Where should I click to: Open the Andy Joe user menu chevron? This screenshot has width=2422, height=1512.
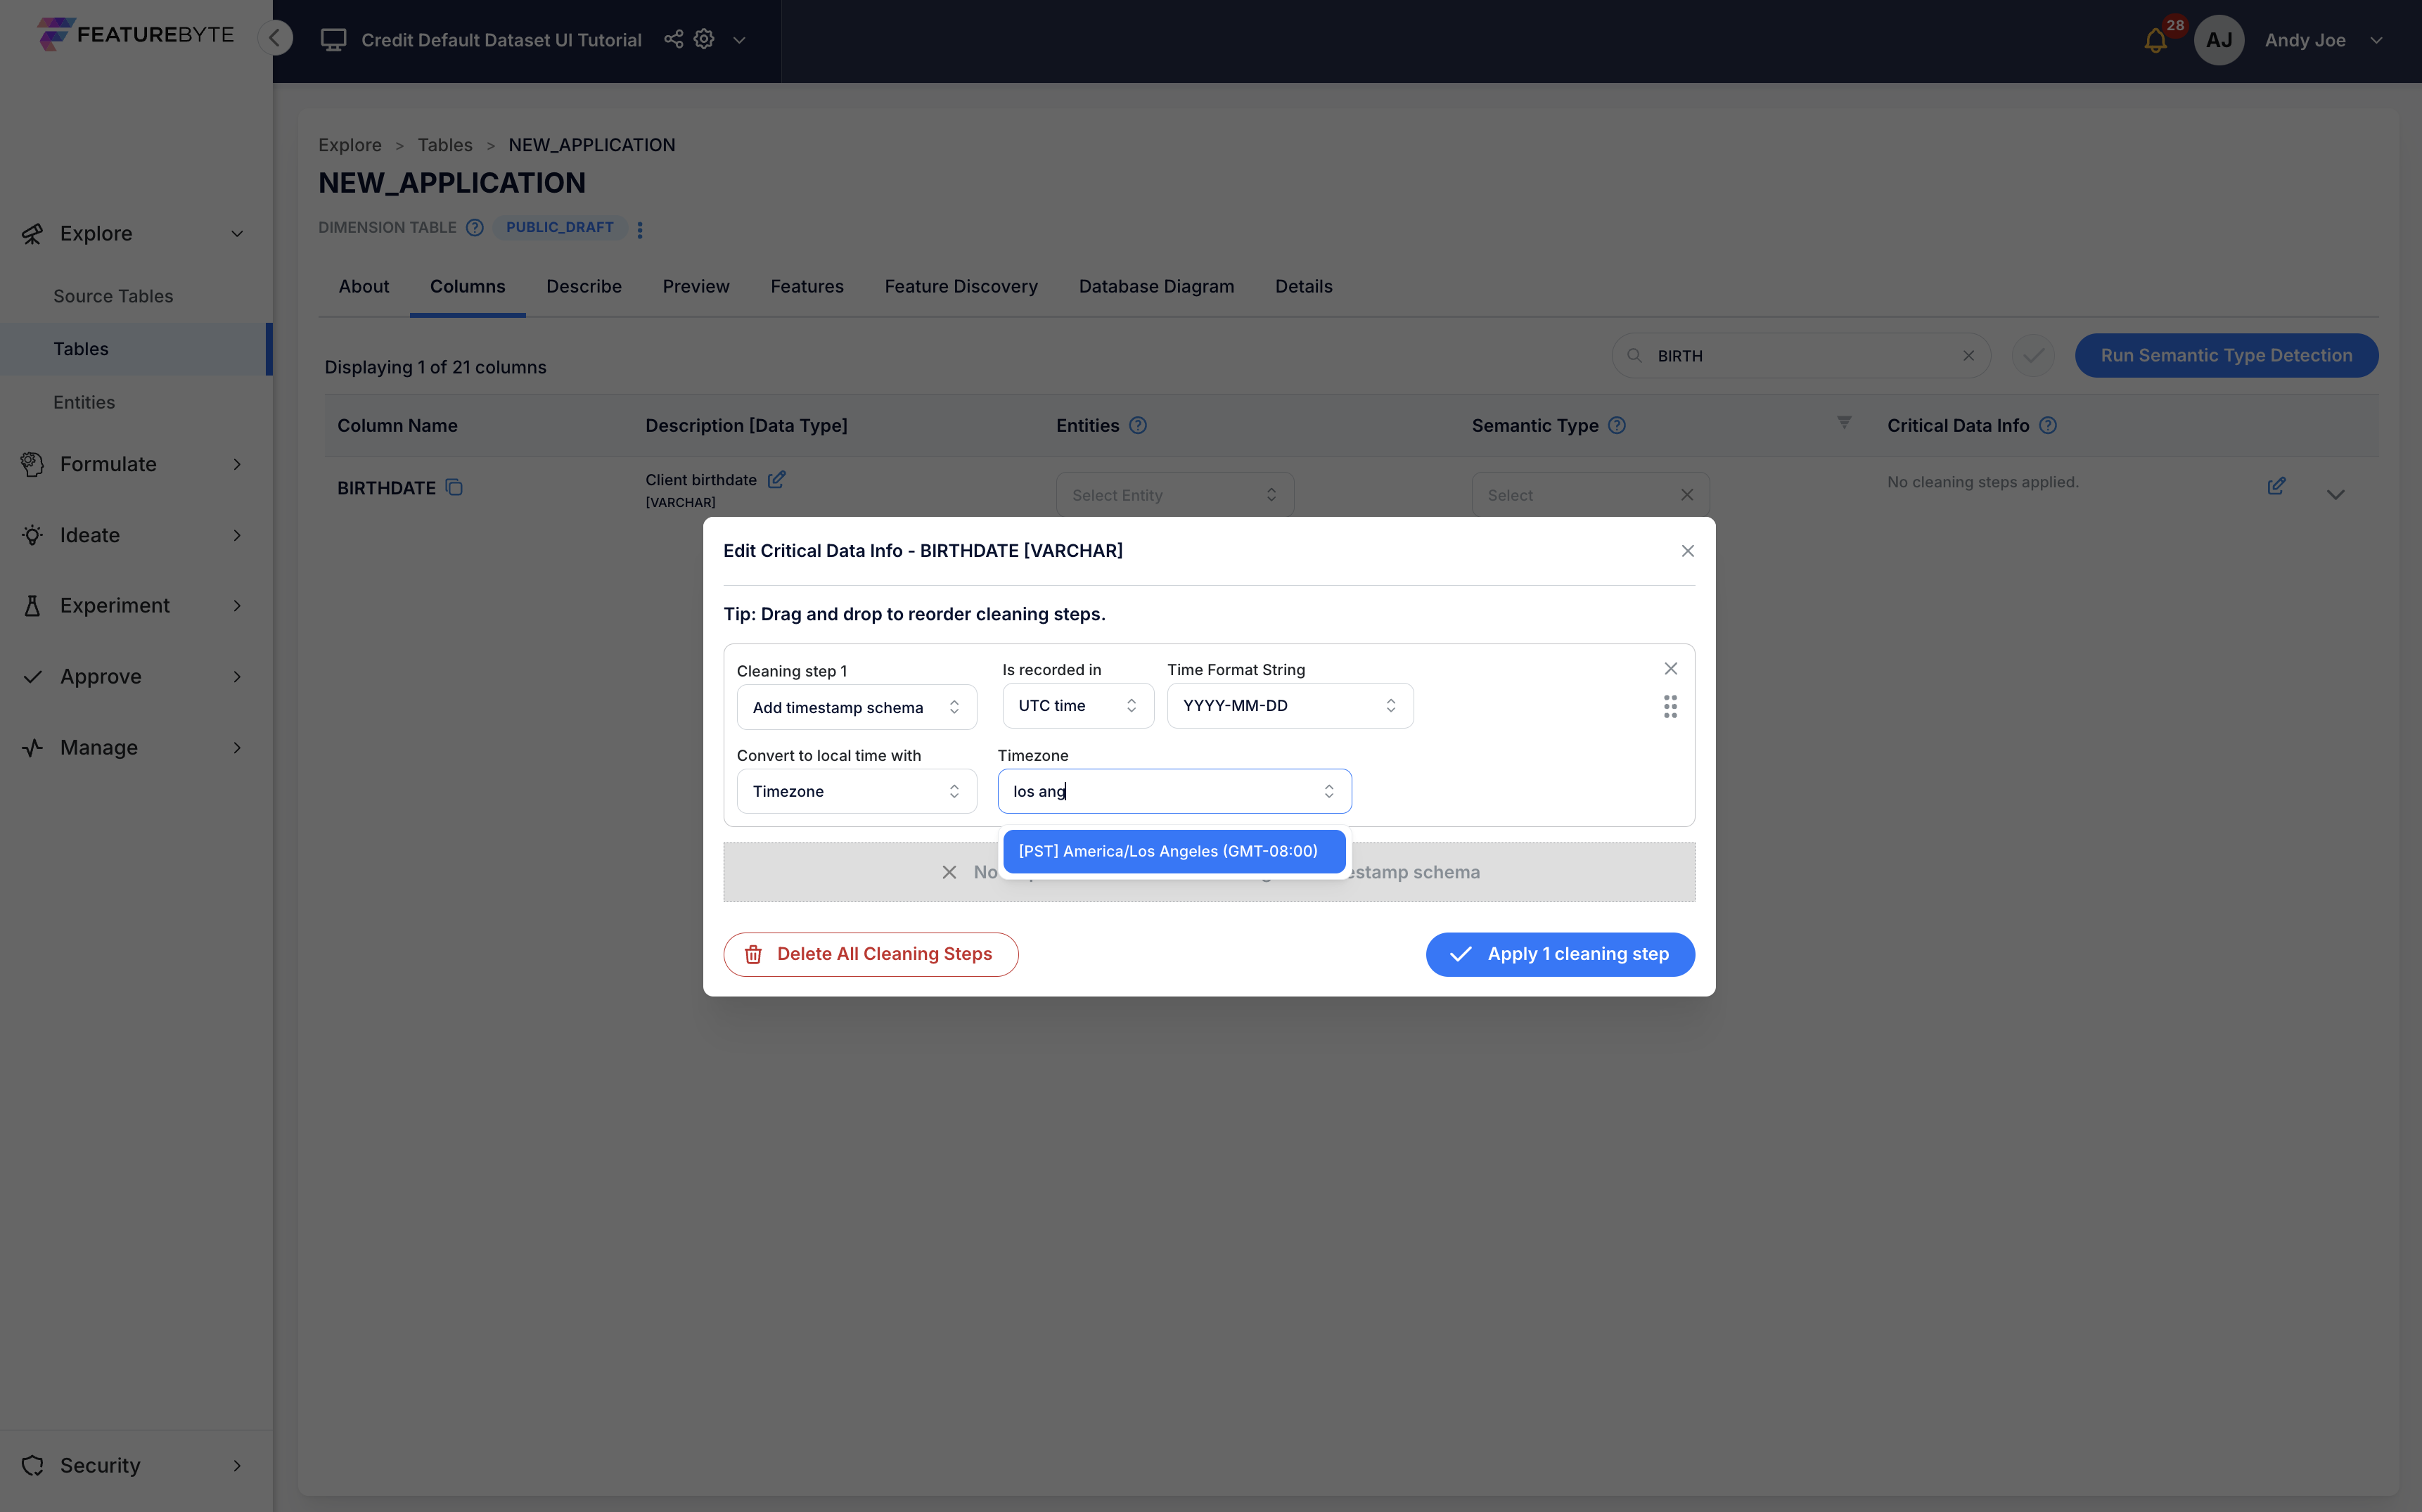point(2376,40)
